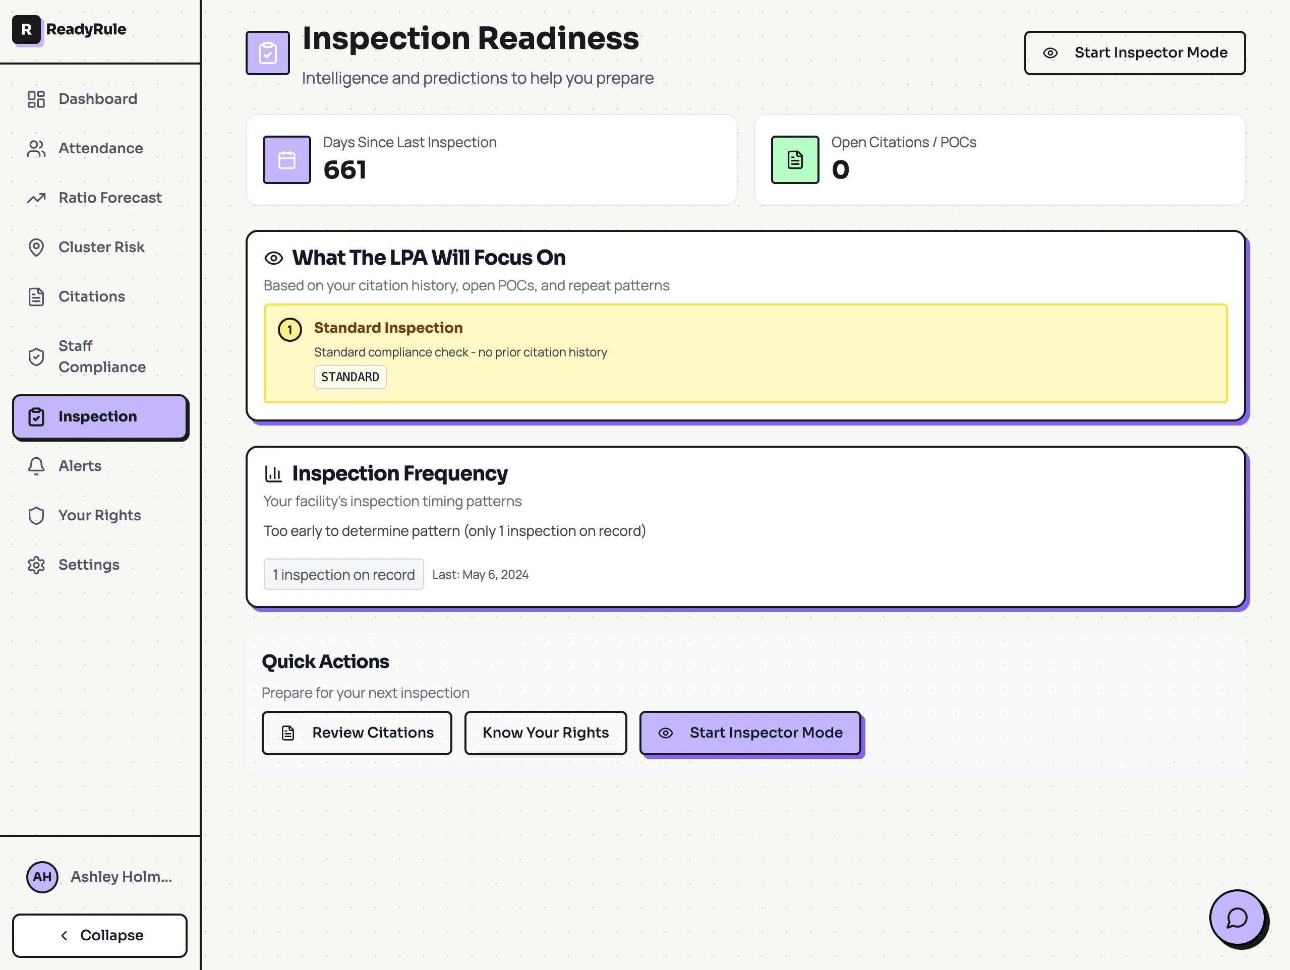Select the Cluster Risk pin icon
1290x970 pixels.
(x=36, y=247)
